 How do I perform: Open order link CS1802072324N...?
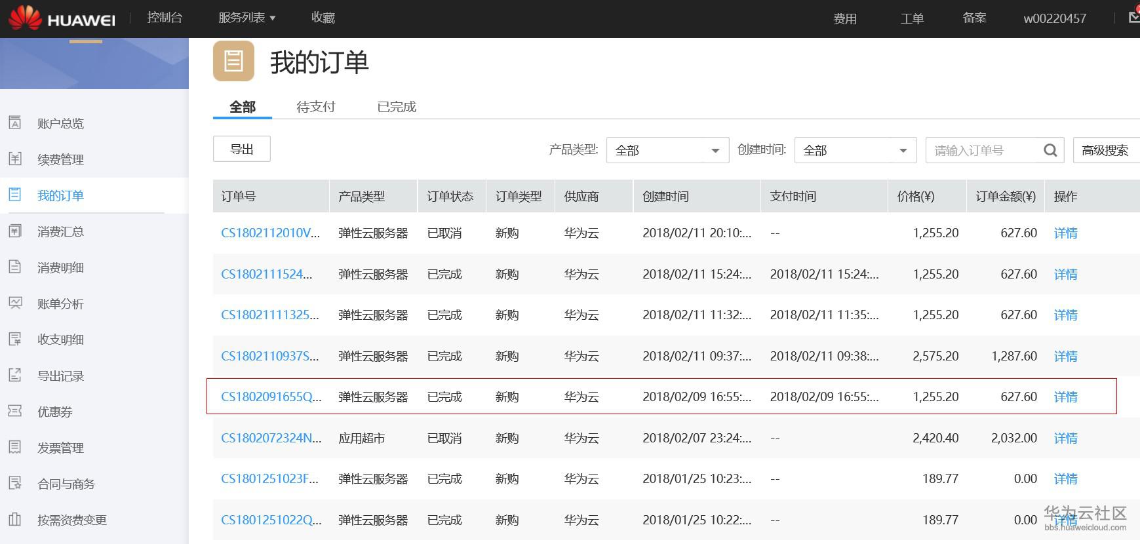pyautogui.click(x=271, y=438)
